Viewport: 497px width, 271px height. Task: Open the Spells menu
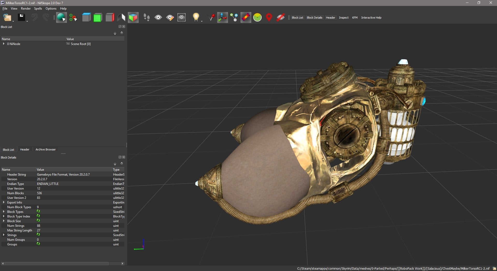[x=38, y=9]
